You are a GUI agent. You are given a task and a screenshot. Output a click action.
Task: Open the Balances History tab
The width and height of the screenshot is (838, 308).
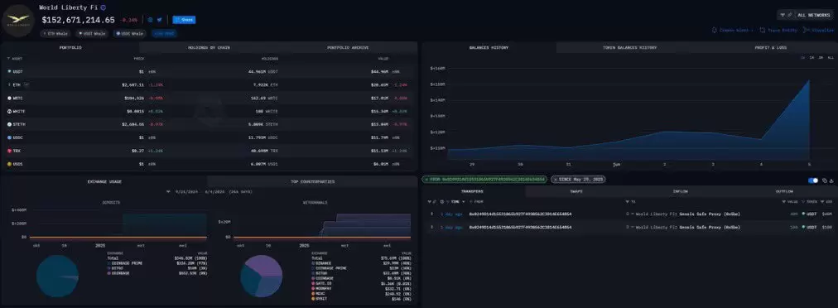coord(489,47)
